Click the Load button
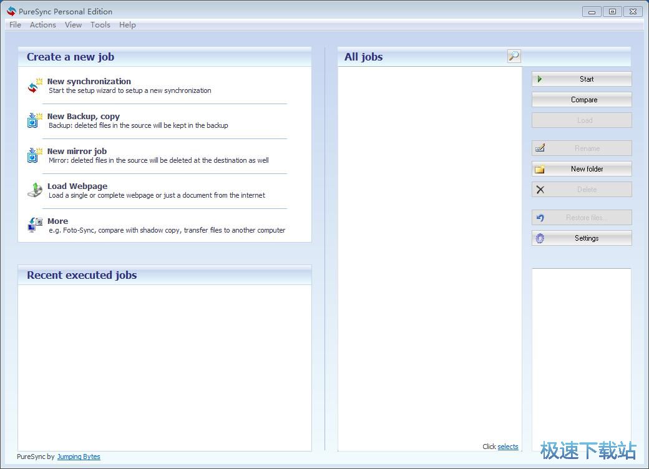This screenshot has height=469, width=649. [582, 120]
